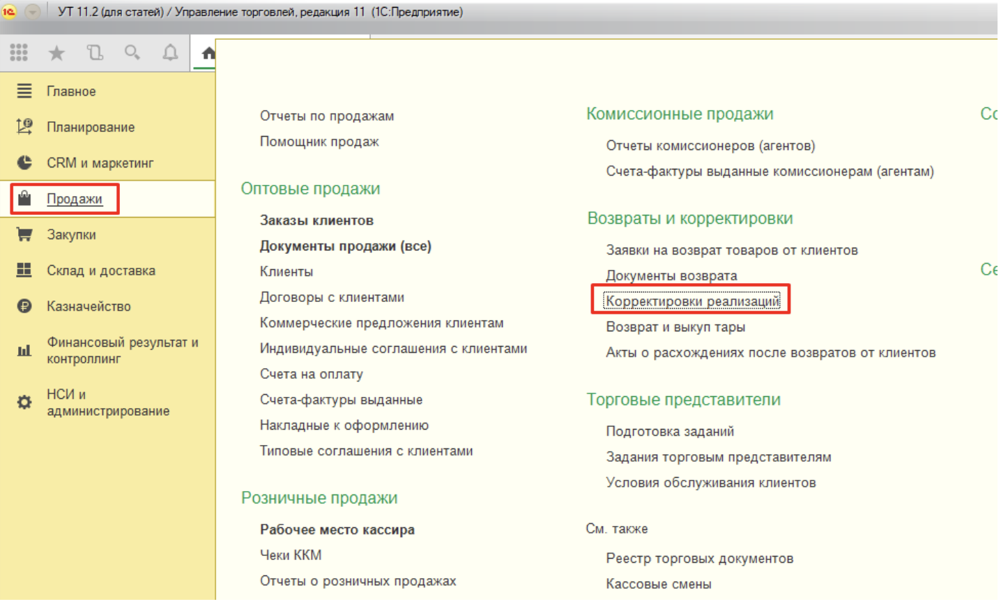Expand the title bar dropdown arrow

[32, 12]
